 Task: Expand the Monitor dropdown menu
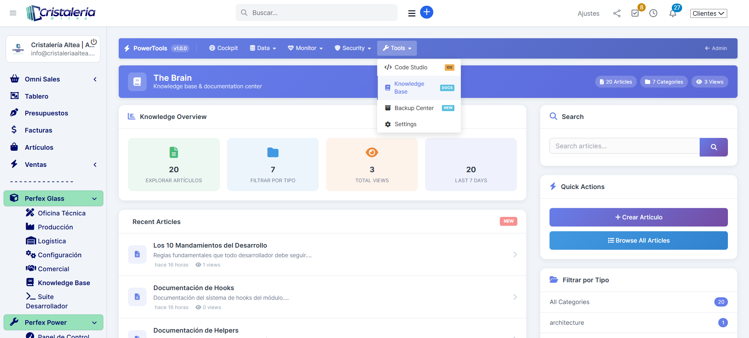tap(305, 48)
